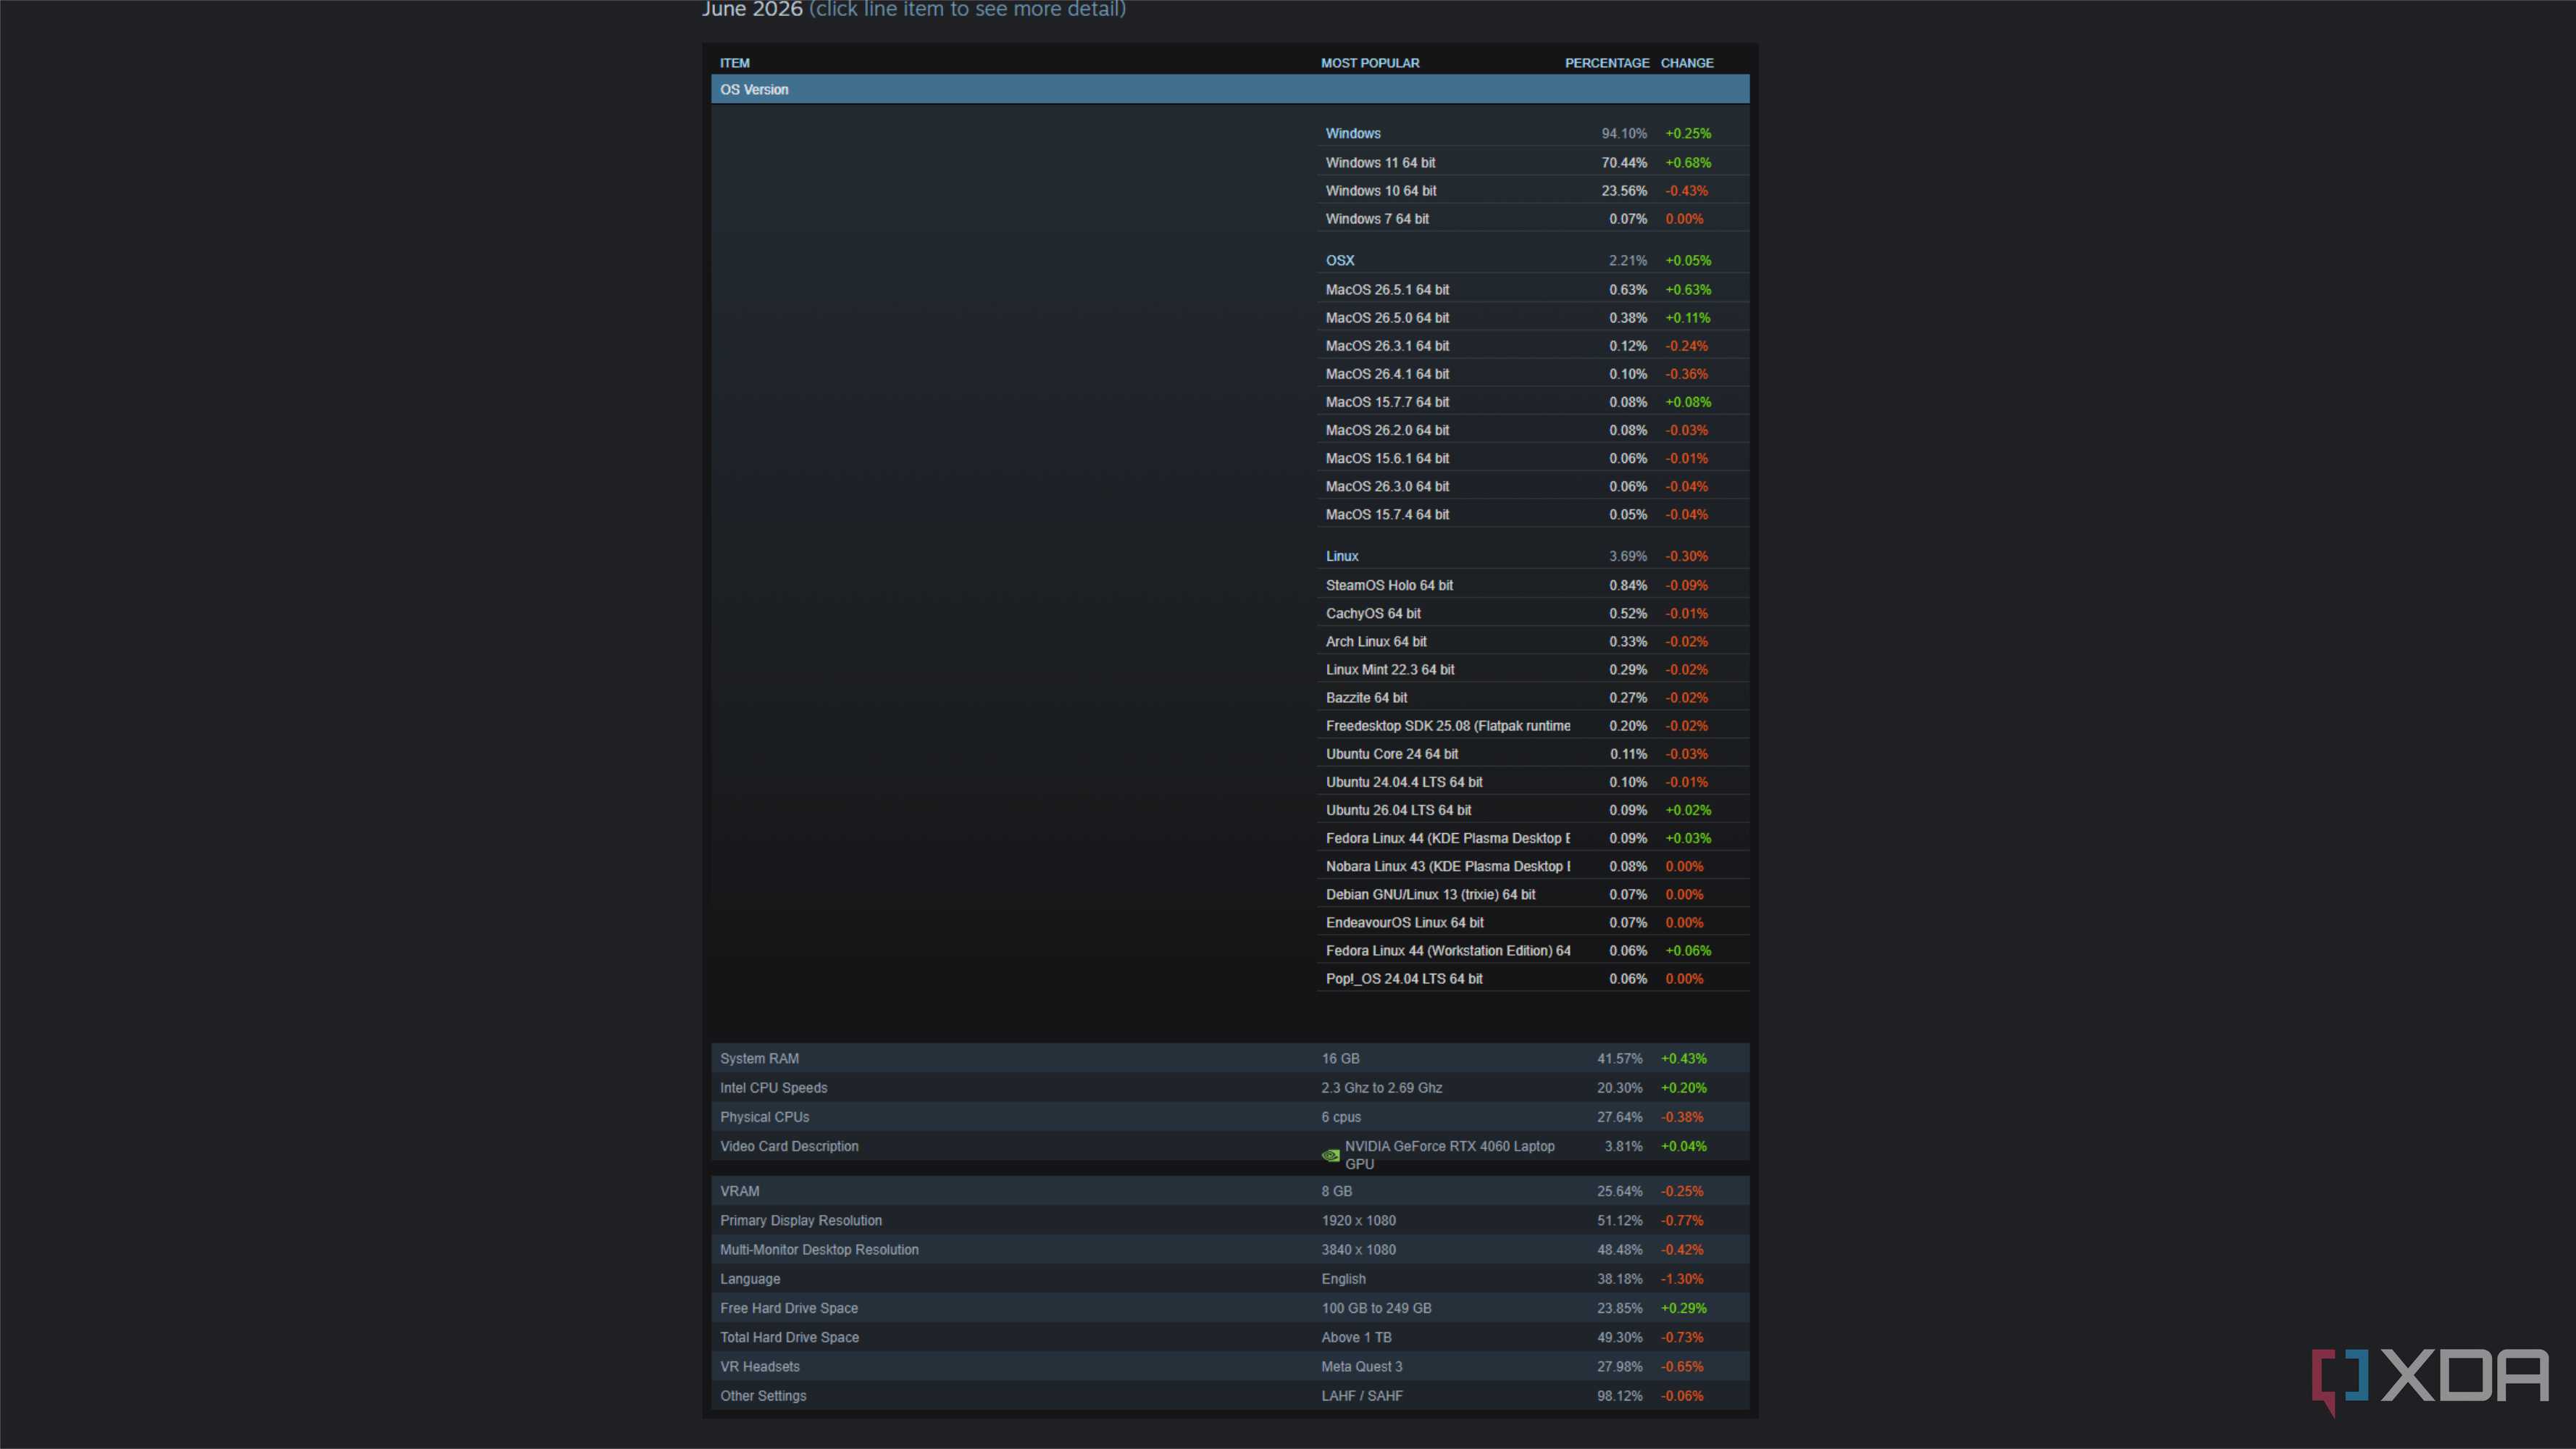Expand the Intel CPU Speeds row
This screenshot has height=1449, width=2576.
click(x=1230, y=1087)
